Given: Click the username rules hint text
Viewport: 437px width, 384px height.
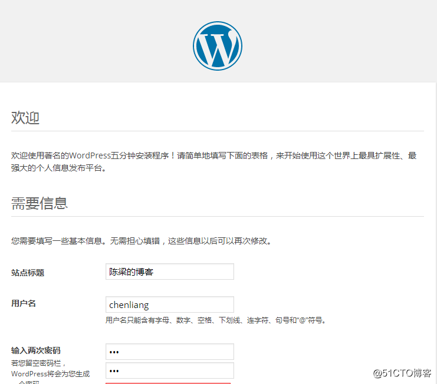Looking at the screenshot, I should pyautogui.click(x=216, y=320).
